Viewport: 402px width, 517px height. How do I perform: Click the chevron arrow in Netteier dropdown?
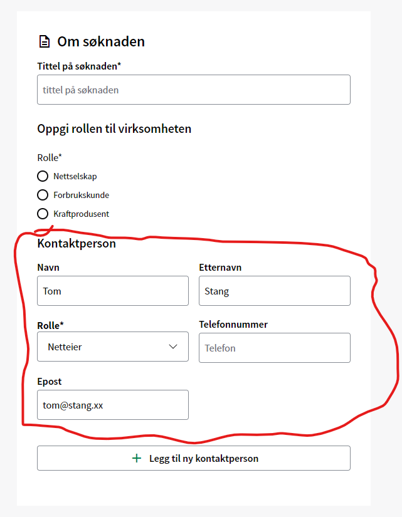(x=173, y=347)
